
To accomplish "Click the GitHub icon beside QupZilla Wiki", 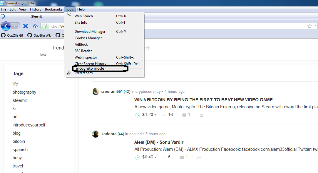I will pos(30,35).
